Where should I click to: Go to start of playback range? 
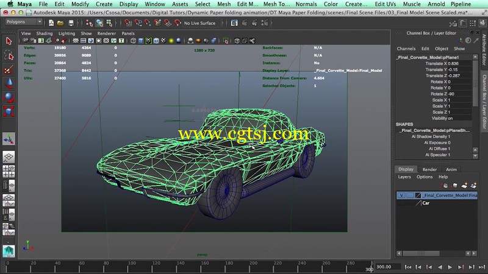click(408, 267)
